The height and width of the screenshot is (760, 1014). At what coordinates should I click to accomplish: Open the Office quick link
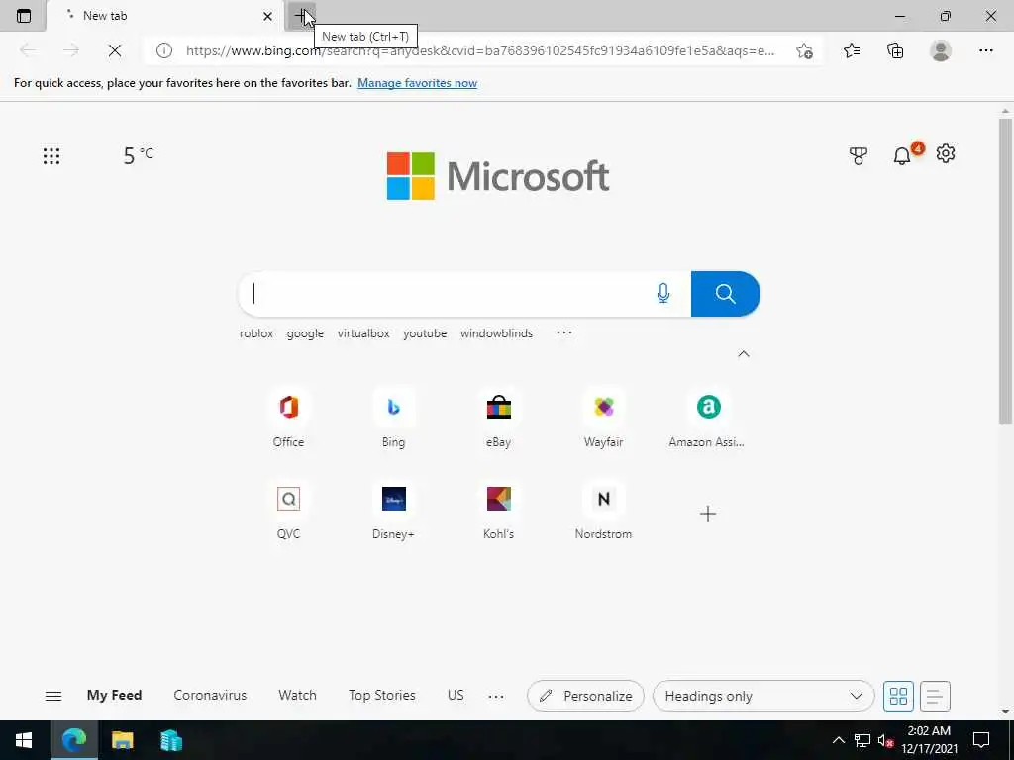click(x=288, y=419)
